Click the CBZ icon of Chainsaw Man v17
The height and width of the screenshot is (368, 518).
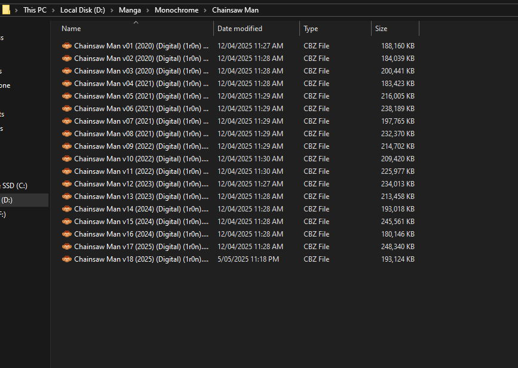pyautogui.click(x=67, y=247)
